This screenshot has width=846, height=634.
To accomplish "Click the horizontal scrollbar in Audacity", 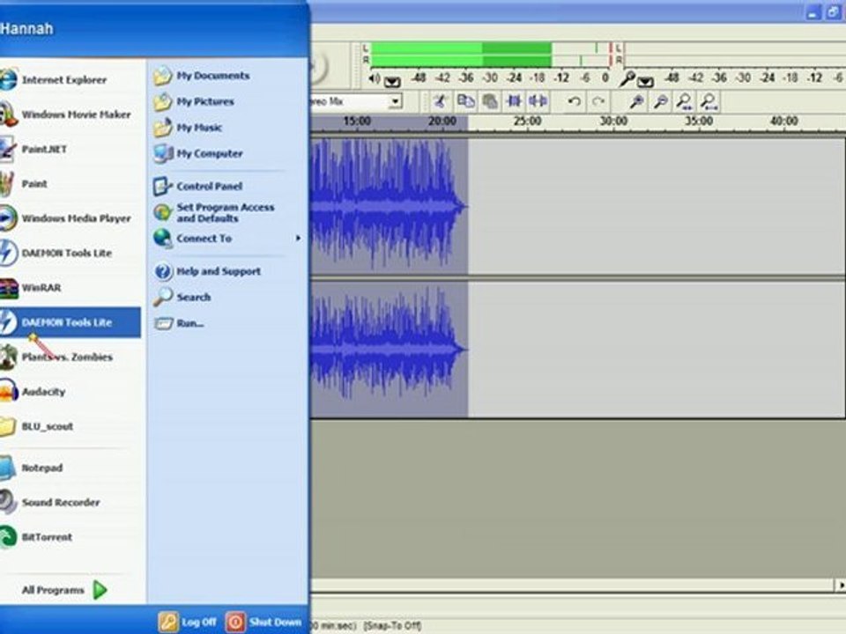I will tap(572, 585).
